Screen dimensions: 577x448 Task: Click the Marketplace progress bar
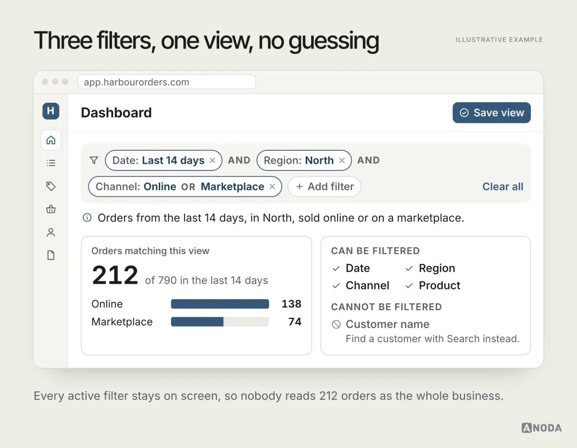click(x=220, y=322)
